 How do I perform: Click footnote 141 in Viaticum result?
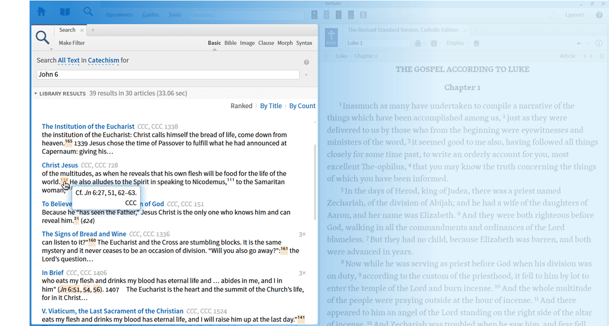[x=301, y=318]
